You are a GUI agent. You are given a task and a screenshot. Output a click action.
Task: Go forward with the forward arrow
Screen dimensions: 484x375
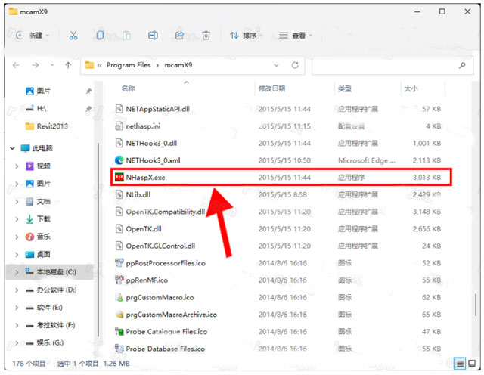pos(36,65)
